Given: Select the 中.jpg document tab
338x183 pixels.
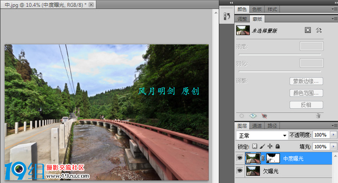Looking at the screenshot, I should click(x=48, y=5).
